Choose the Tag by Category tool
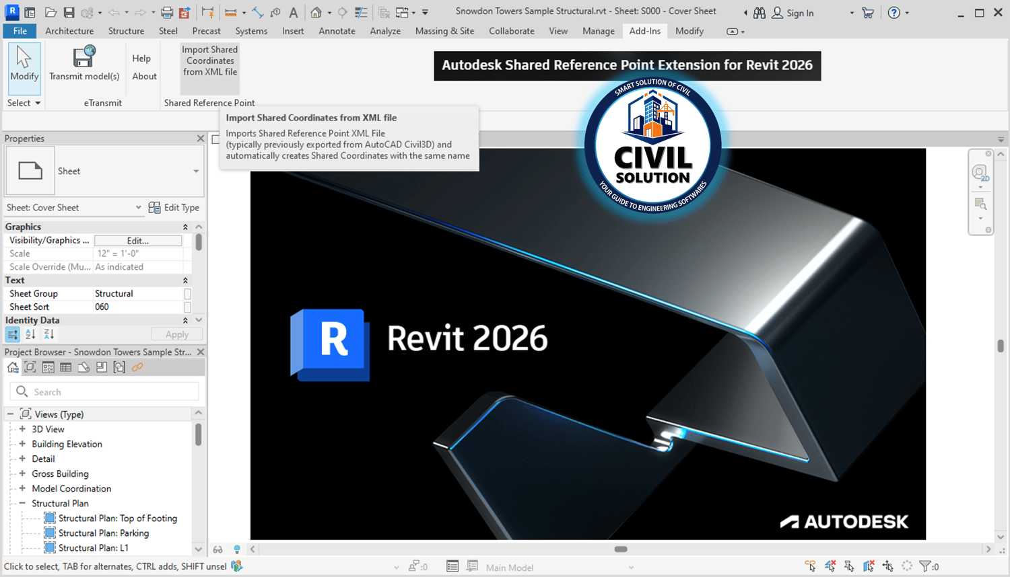The width and height of the screenshot is (1010, 577). click(275, 12)
